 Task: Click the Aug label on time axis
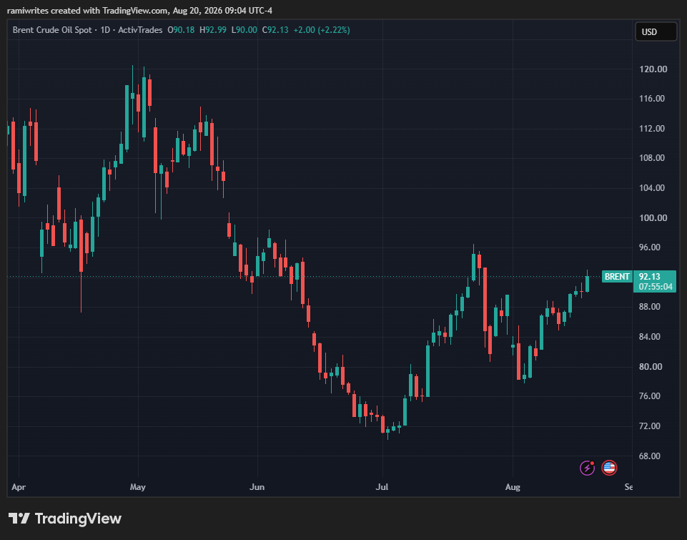[513, 487]
